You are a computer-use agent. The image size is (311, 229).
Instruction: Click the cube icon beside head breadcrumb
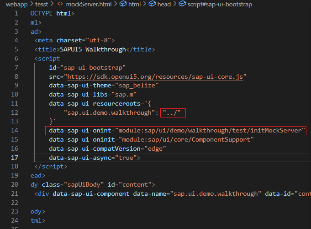[x=152, y=4]
